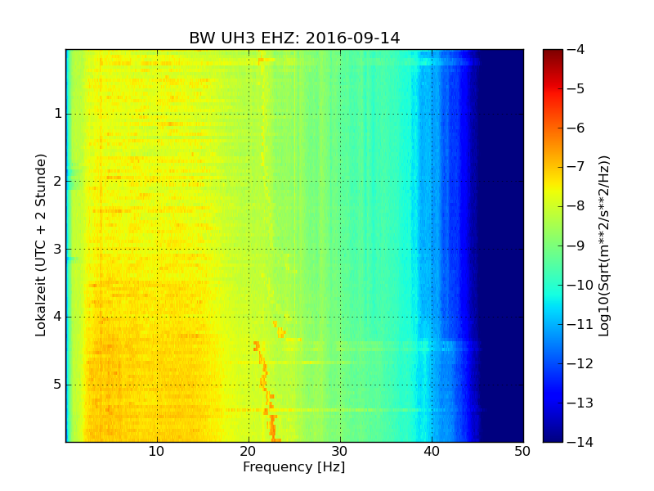Click the y-axis tick label 5
The image size is (654, 491).
[x=58, y=385]
